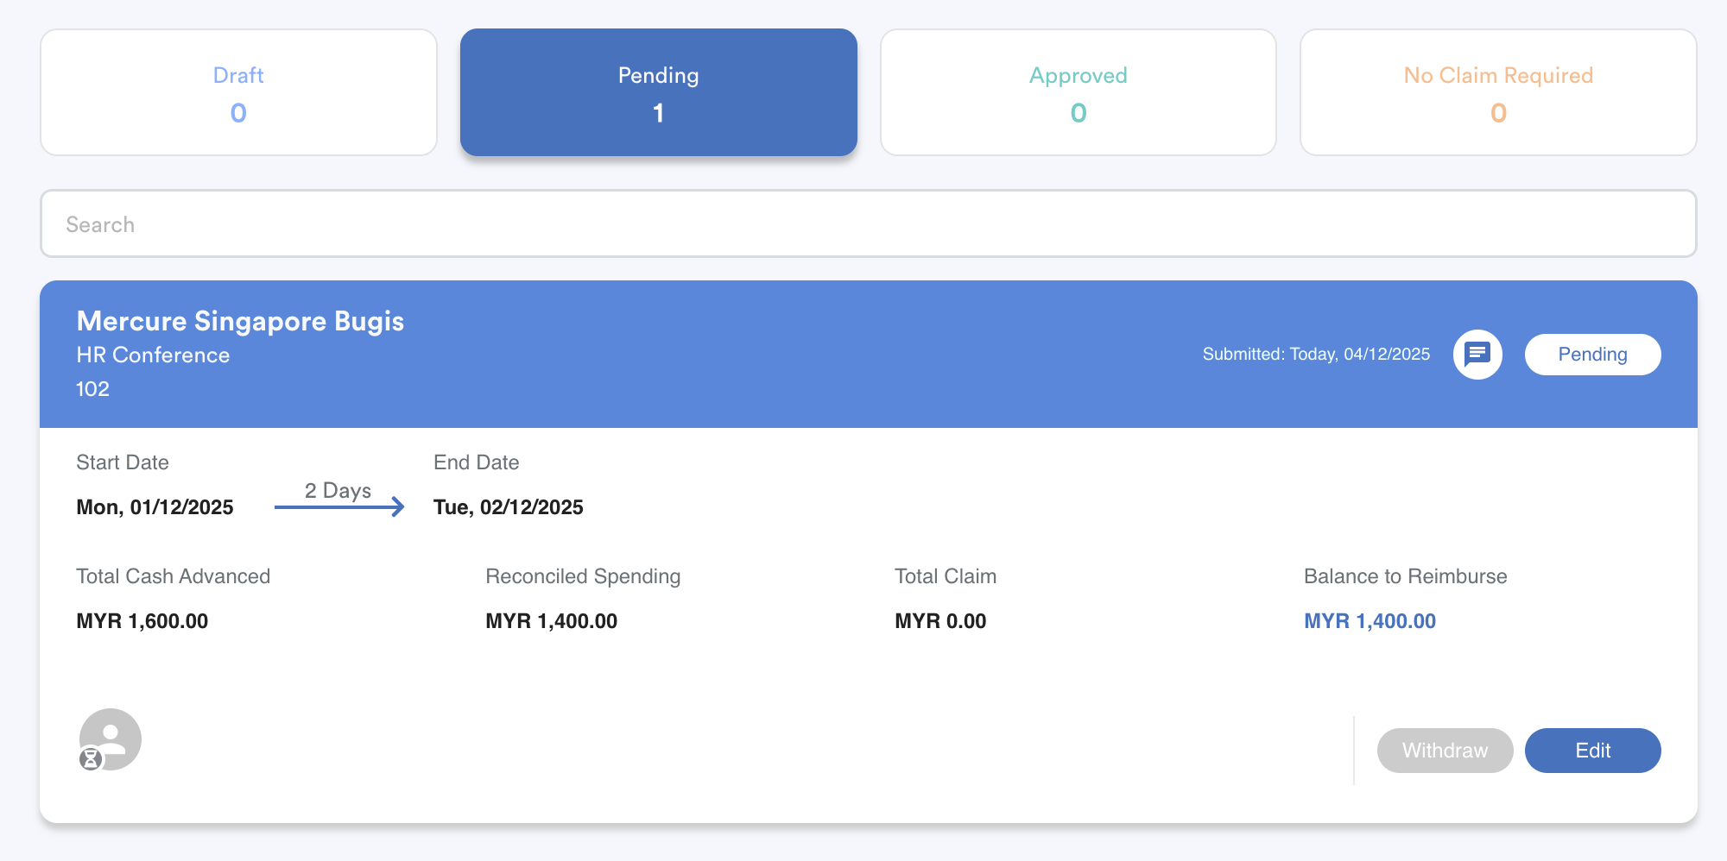Viewport: 1727px width, 861px height.
Task: Click Total Claim value MYR 0.00
Action: [940, 621]
